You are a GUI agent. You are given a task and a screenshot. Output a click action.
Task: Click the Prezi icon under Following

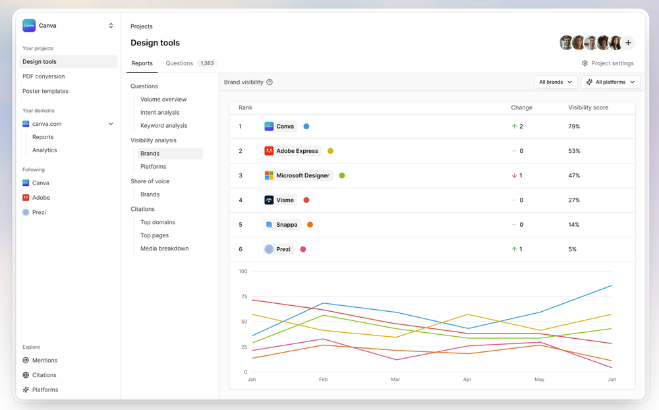tap(26, 212)
